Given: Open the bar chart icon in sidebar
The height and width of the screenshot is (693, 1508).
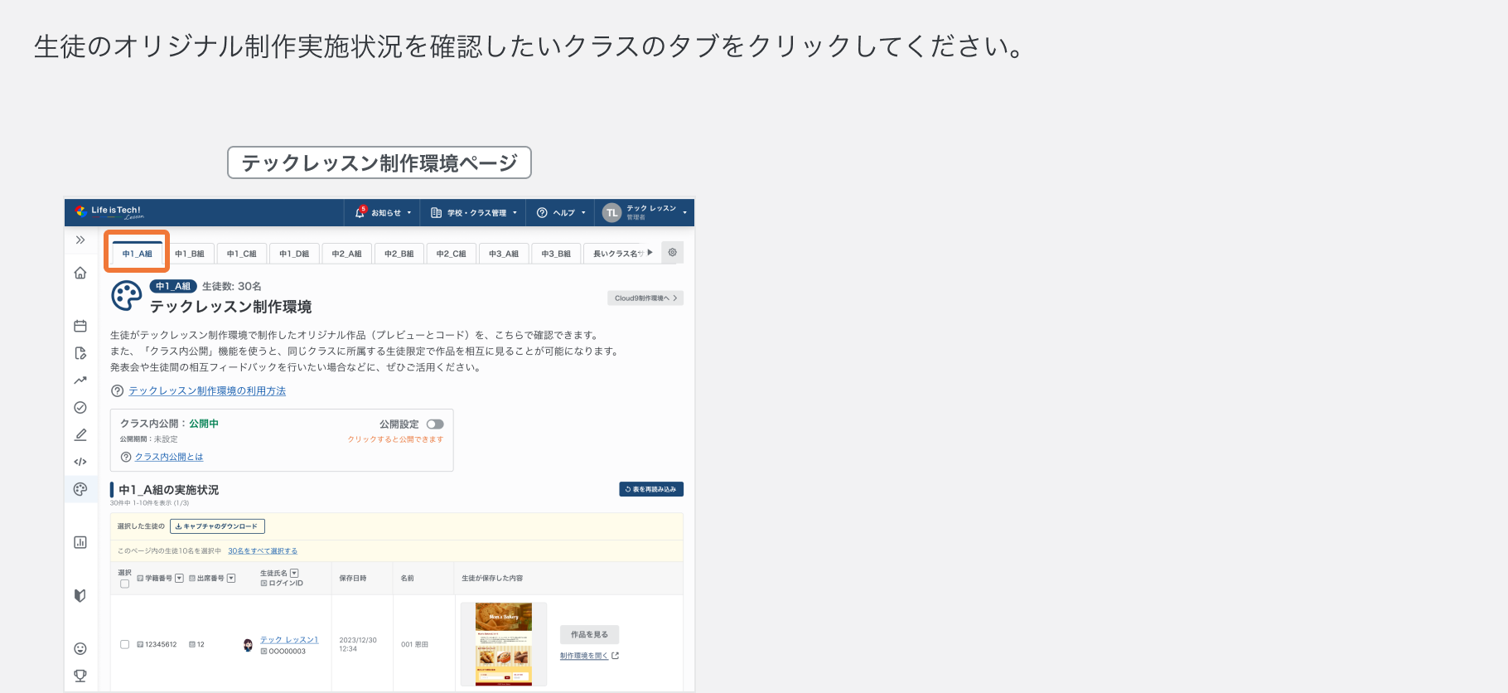Looking at the screenshot, I should [x=80, y=542].
